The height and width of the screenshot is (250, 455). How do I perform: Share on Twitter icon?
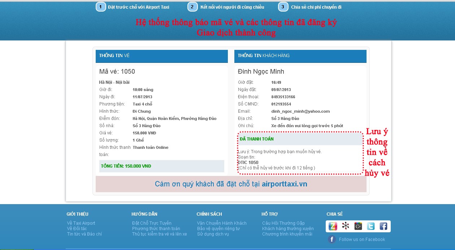371,226
